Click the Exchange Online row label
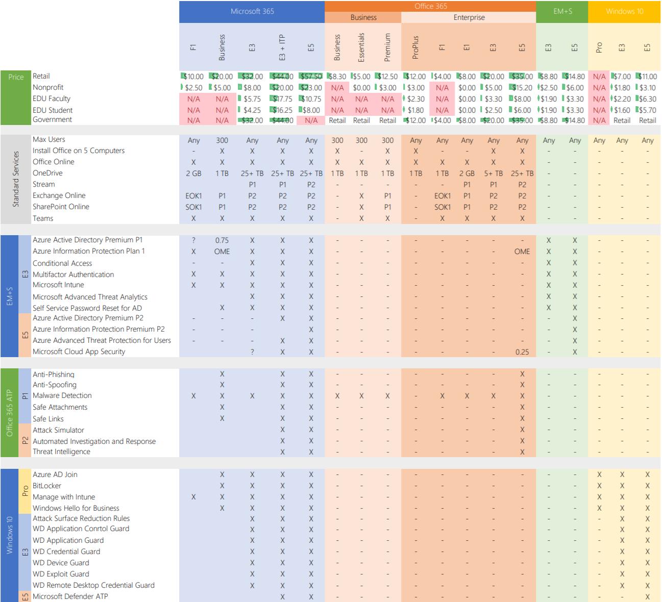 pyautogui.click(x=59, y=195)
